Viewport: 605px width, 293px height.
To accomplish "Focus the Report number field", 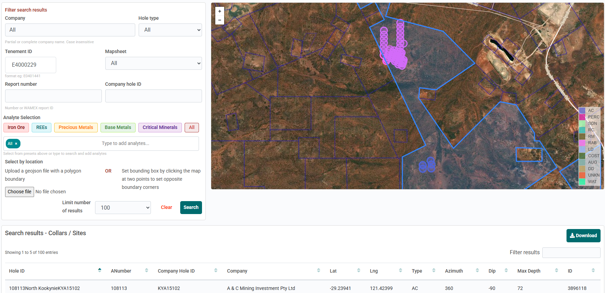I will pos(53,96).
